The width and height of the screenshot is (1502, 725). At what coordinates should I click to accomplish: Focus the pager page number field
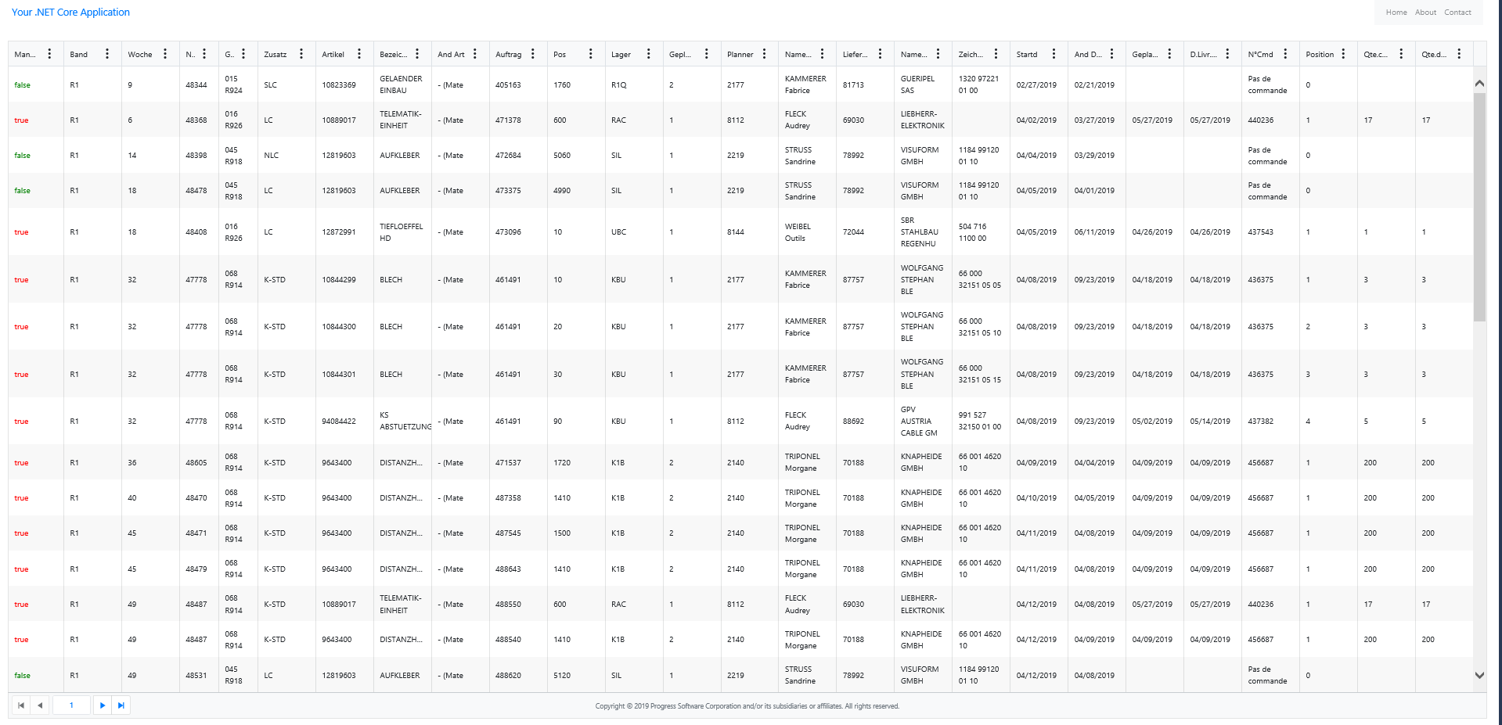click(71, 705)
